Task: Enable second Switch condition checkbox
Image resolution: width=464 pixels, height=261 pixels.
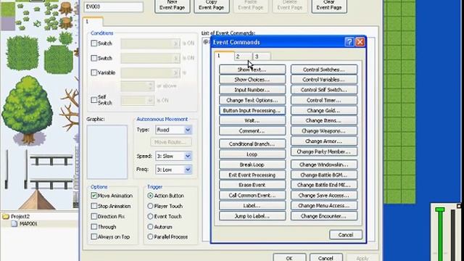Action: tap(94, 58)
